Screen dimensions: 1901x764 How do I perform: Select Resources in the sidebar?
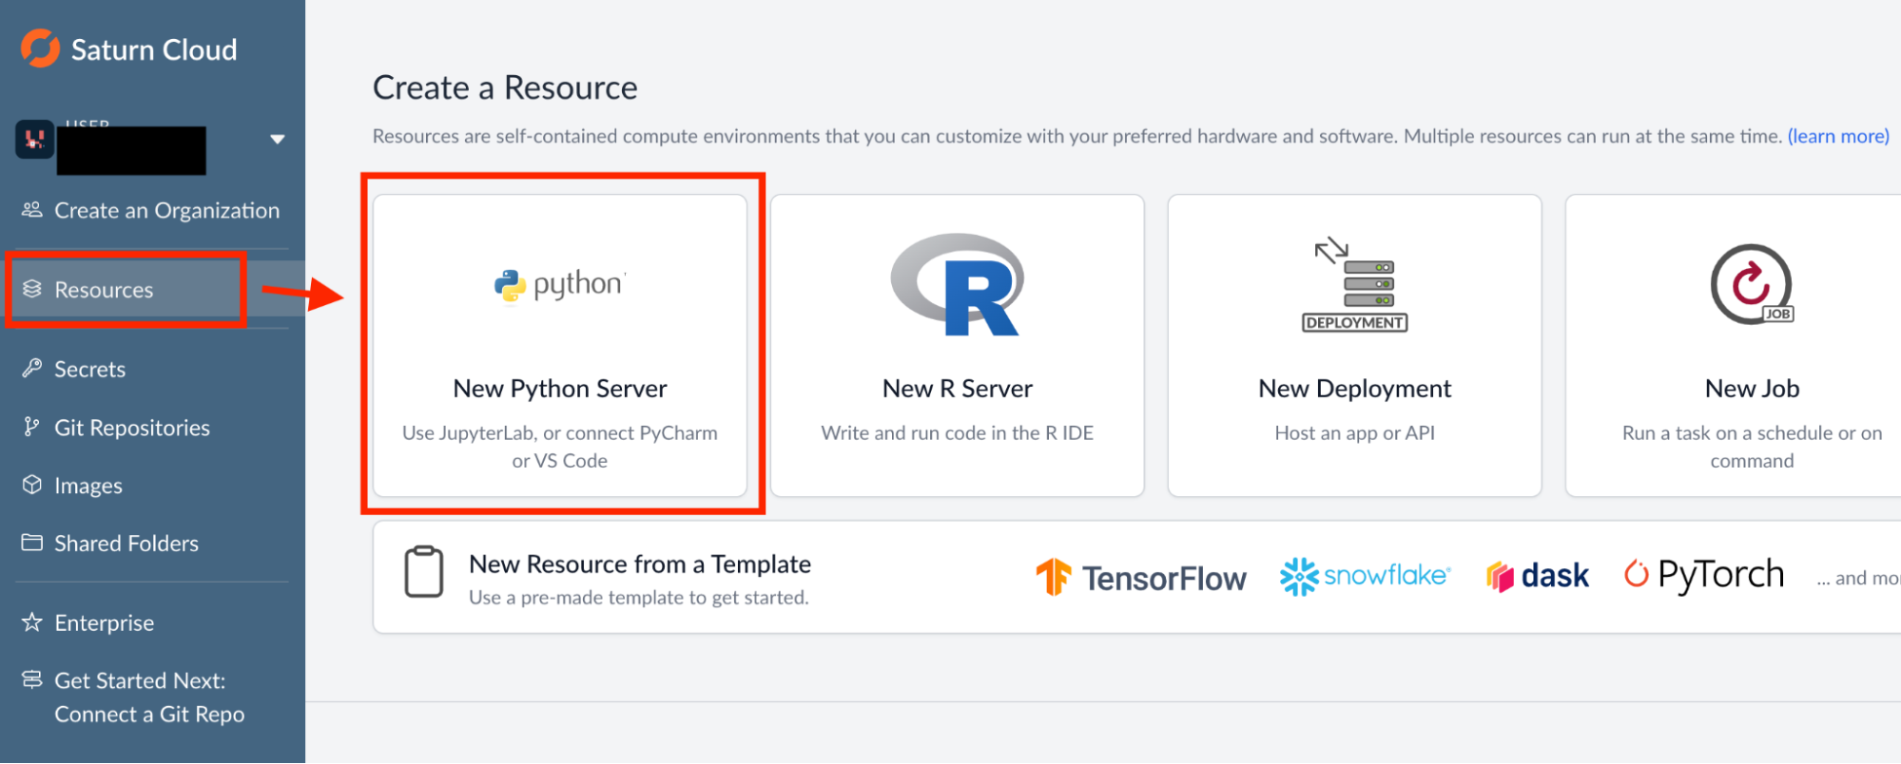104,290
